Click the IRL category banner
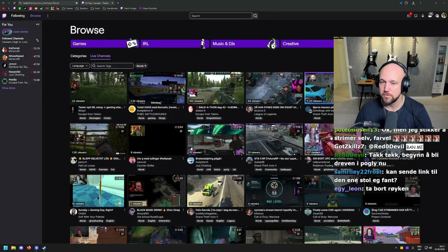The height and width of the screenshot is (252, 448). pyautogui.click(x=174, y=44)
